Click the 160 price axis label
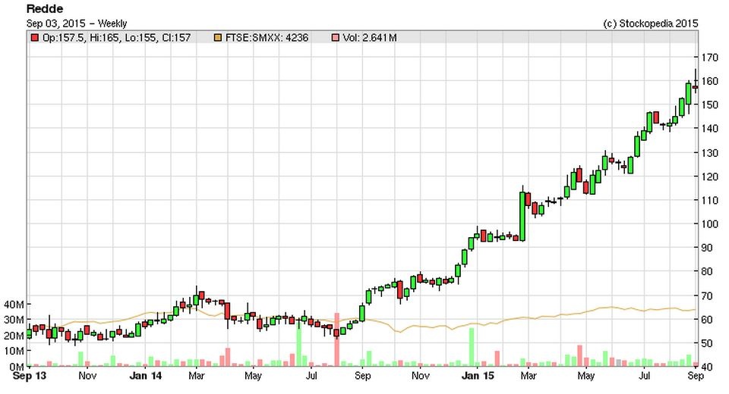This screenshot has width=729, height=394. (x=709, y=81)
